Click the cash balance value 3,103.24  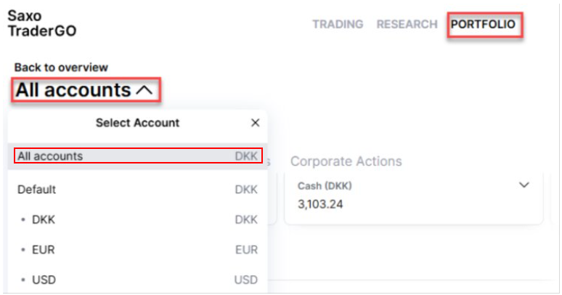click(320, 204)
